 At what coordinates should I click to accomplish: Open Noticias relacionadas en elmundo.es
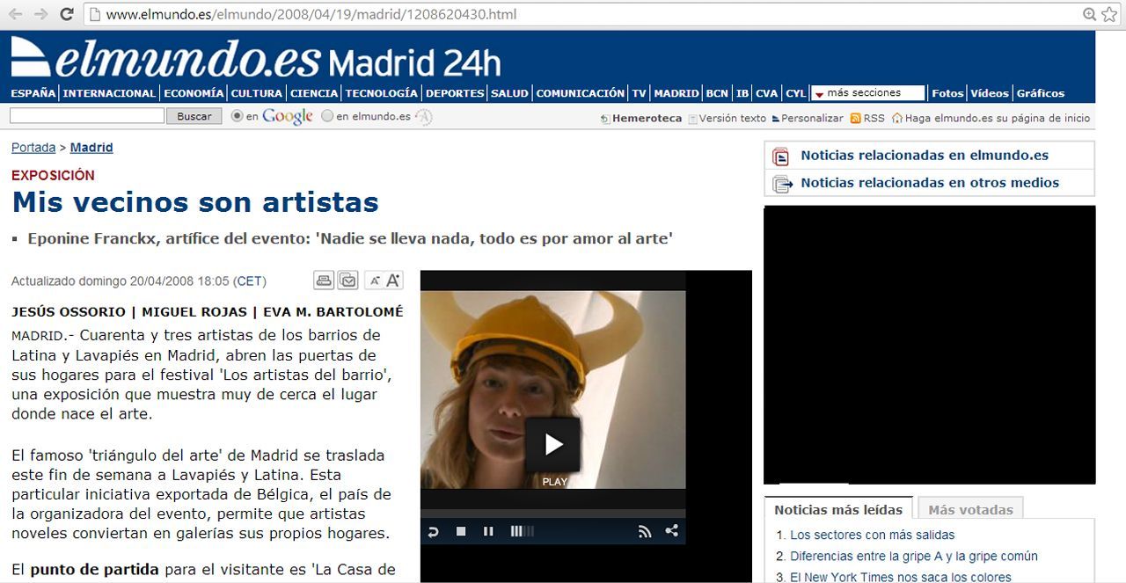pyautogui.click(x=925, y=156)
